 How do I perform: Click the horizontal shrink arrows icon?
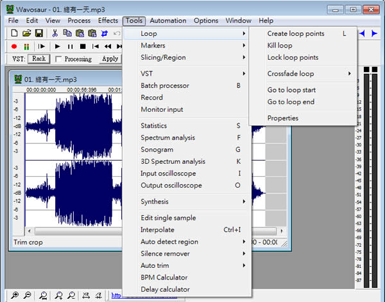[98, 295]
